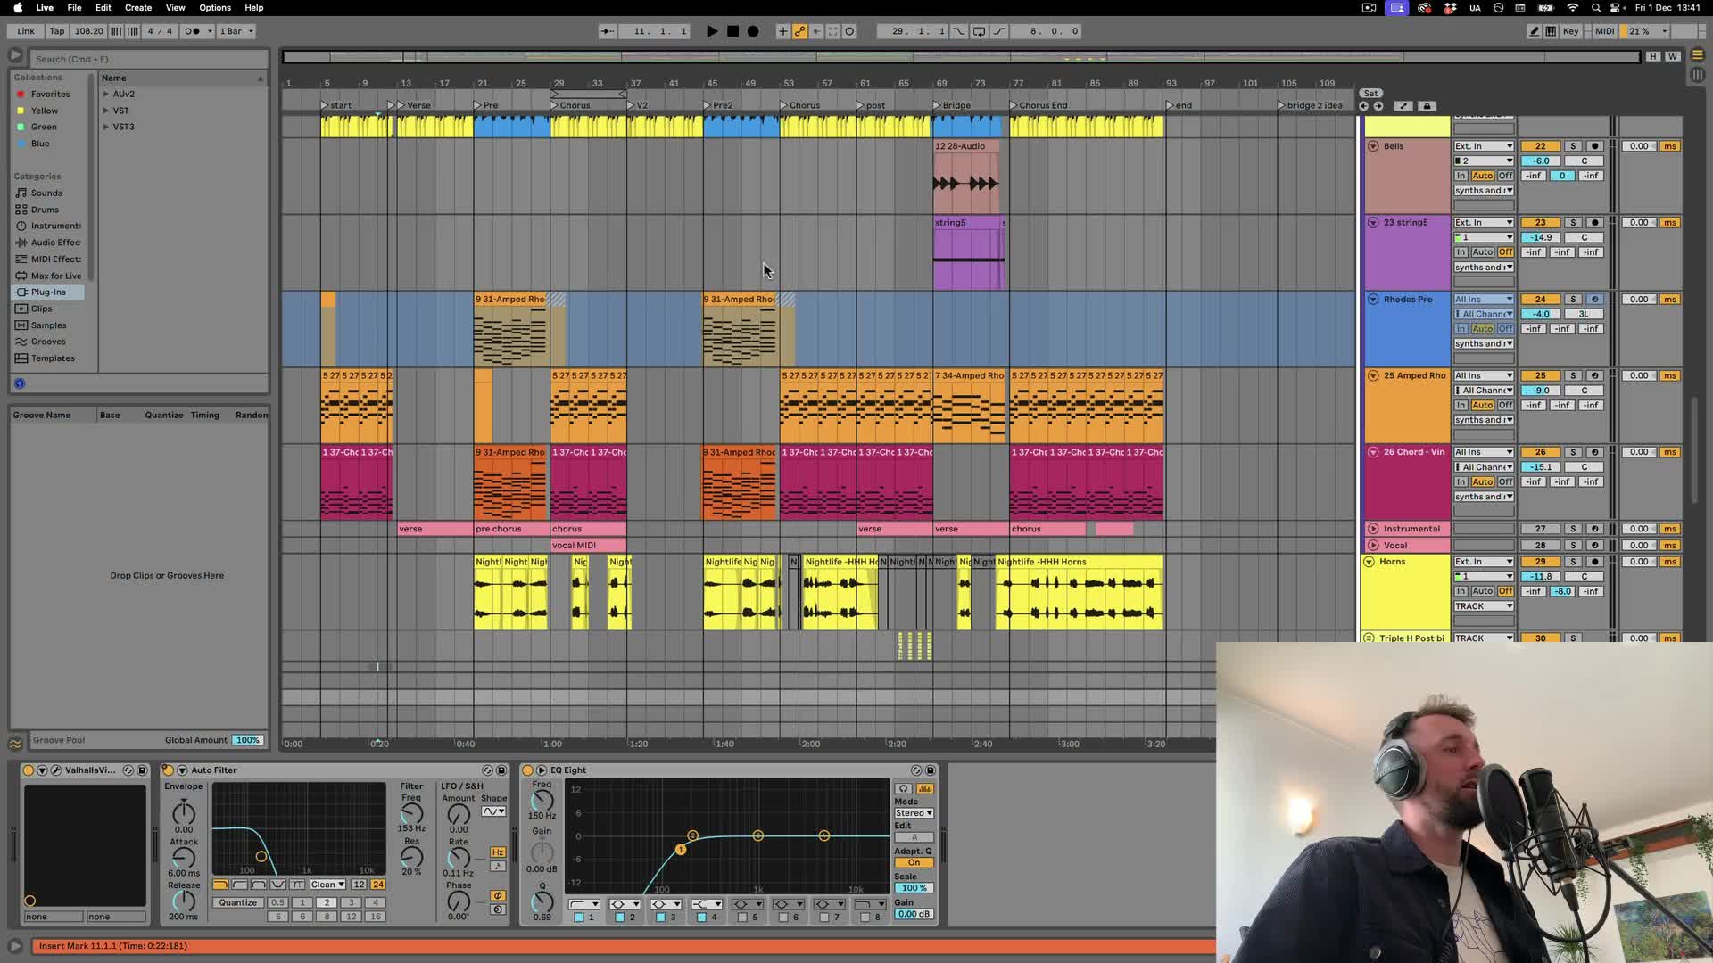This screenshot has height=963, width=1713.
Task: Select low-pass filter type in Auto Filter
Action: [x=220, y=885]
